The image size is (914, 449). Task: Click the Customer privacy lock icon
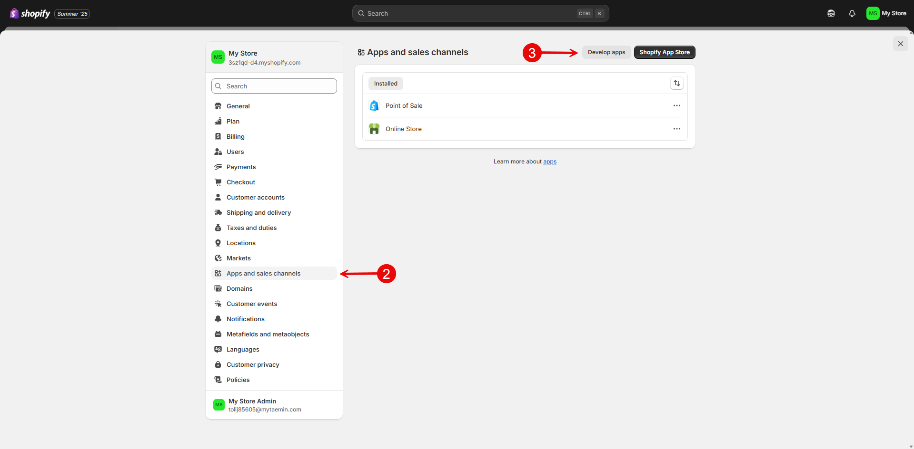218,364
